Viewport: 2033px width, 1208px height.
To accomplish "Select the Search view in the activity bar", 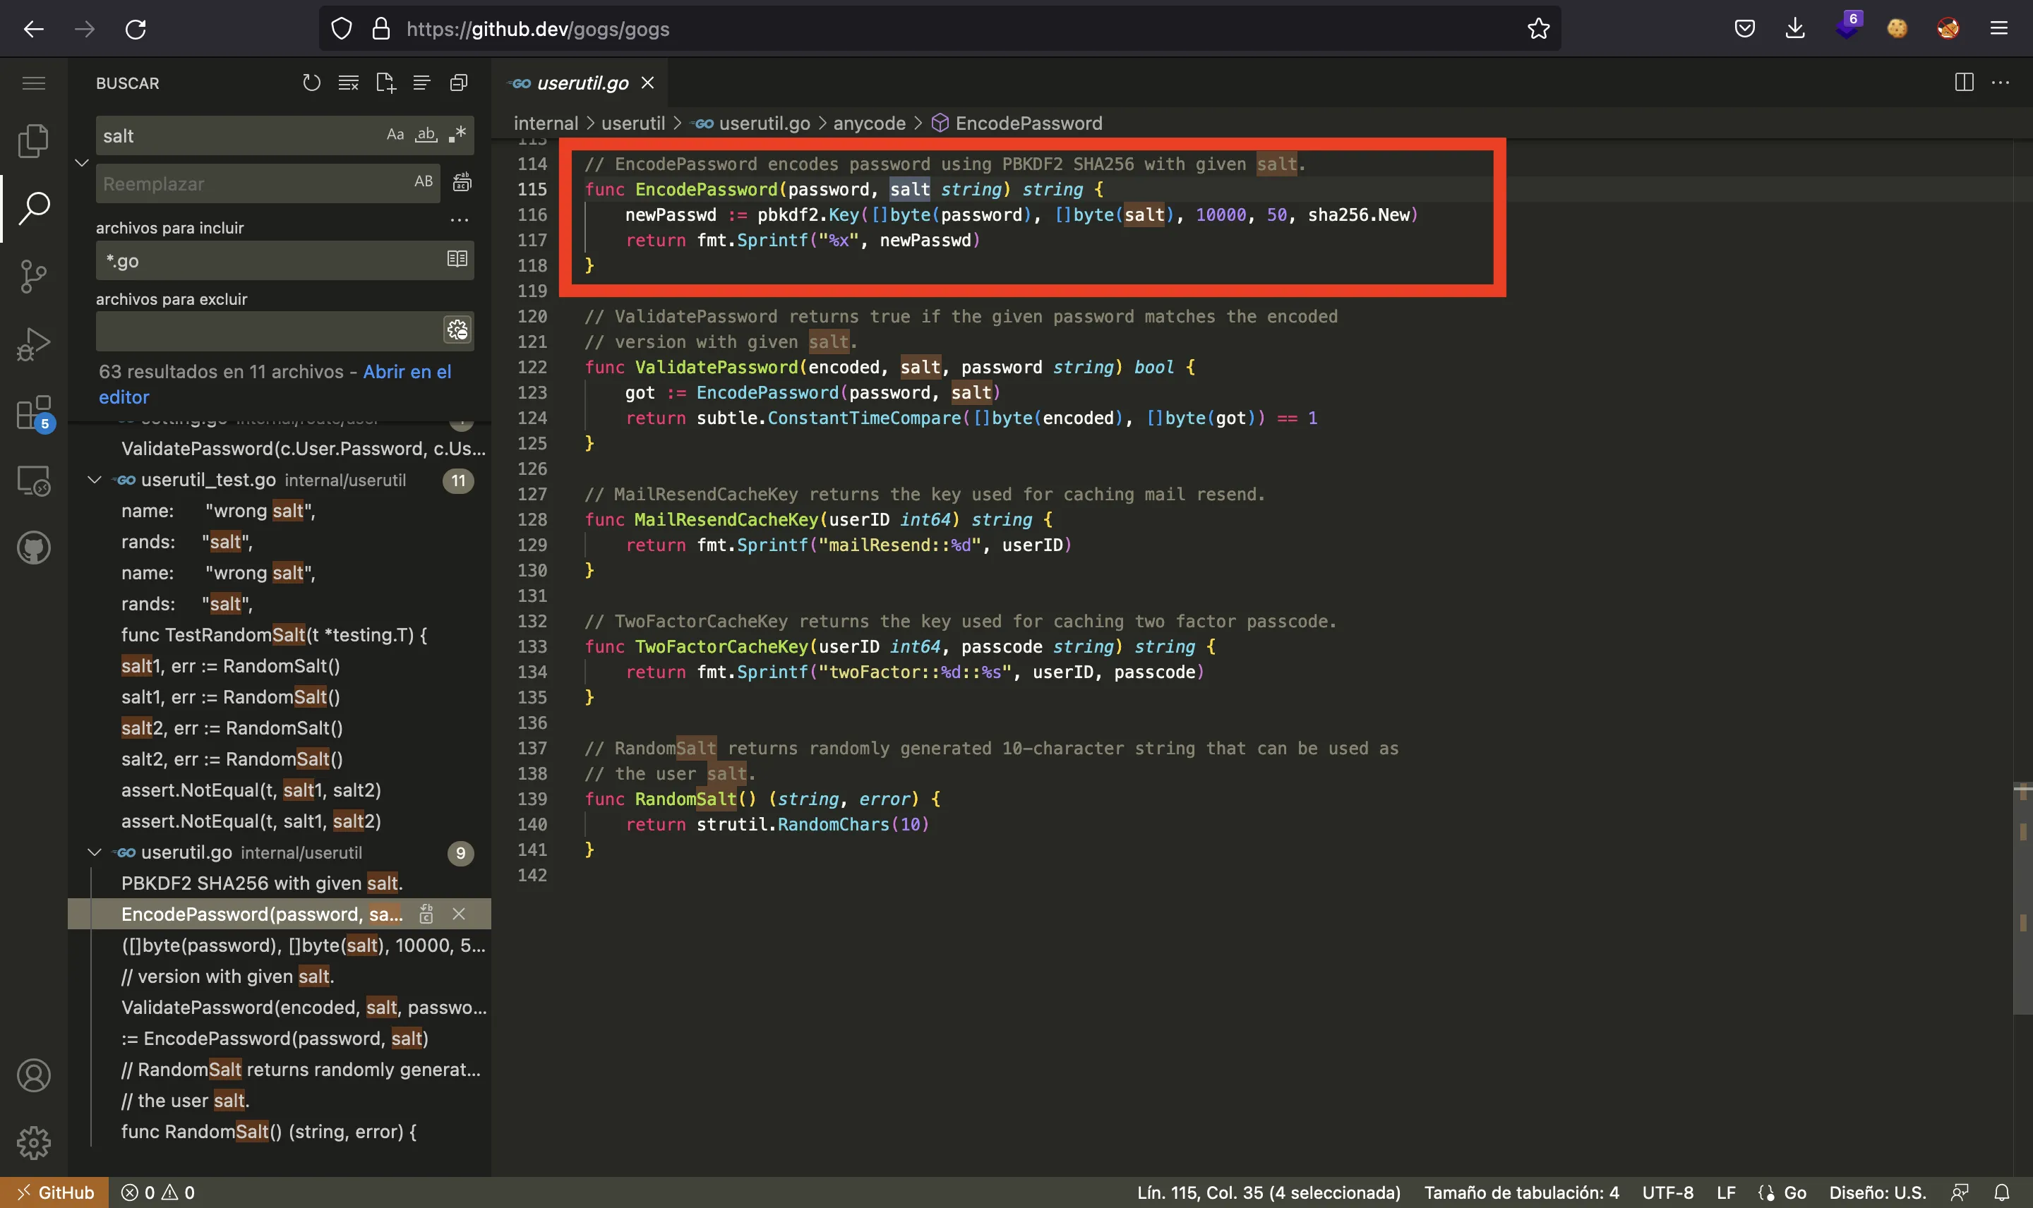I will 33,208.
